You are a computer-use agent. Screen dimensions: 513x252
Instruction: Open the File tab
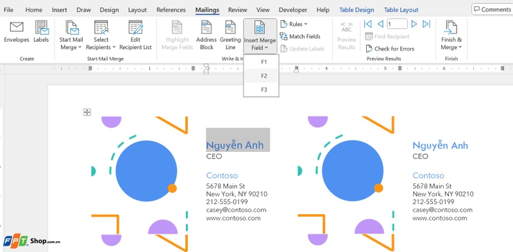pos(8,10)
